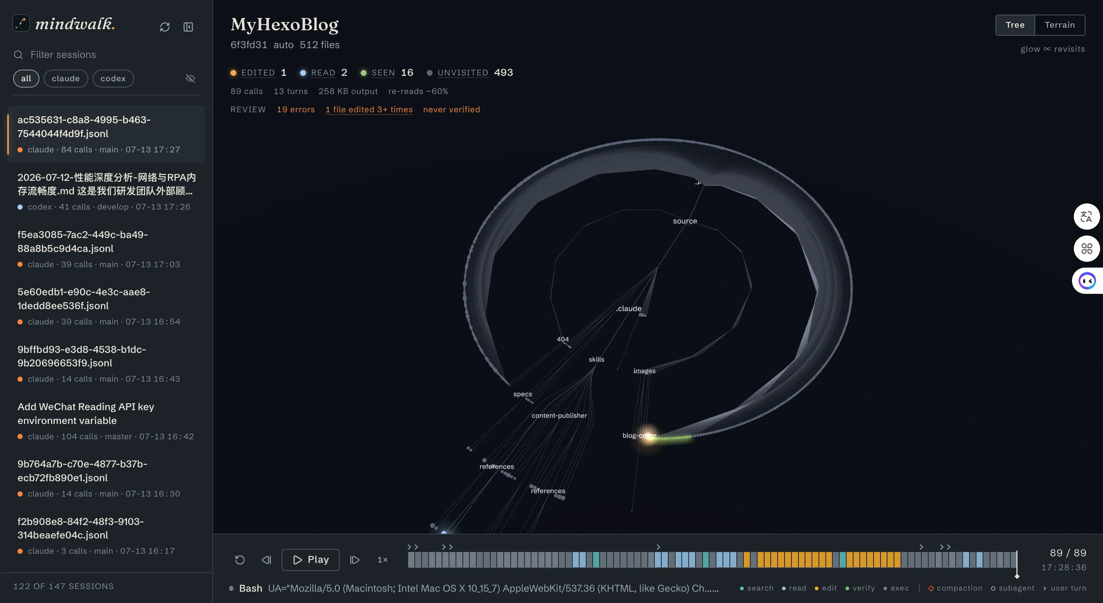1103x603 pixels.
Task: Step forward one call
Action: (x=355, y=560)
